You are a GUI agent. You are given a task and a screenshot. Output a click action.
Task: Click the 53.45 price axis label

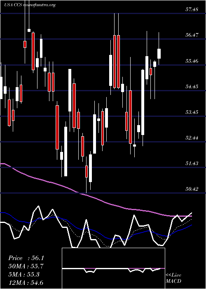pyautogui.click(x=192, y=112)
